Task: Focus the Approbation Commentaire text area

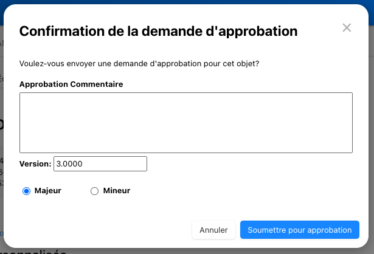Action: [x=186, y=122]
